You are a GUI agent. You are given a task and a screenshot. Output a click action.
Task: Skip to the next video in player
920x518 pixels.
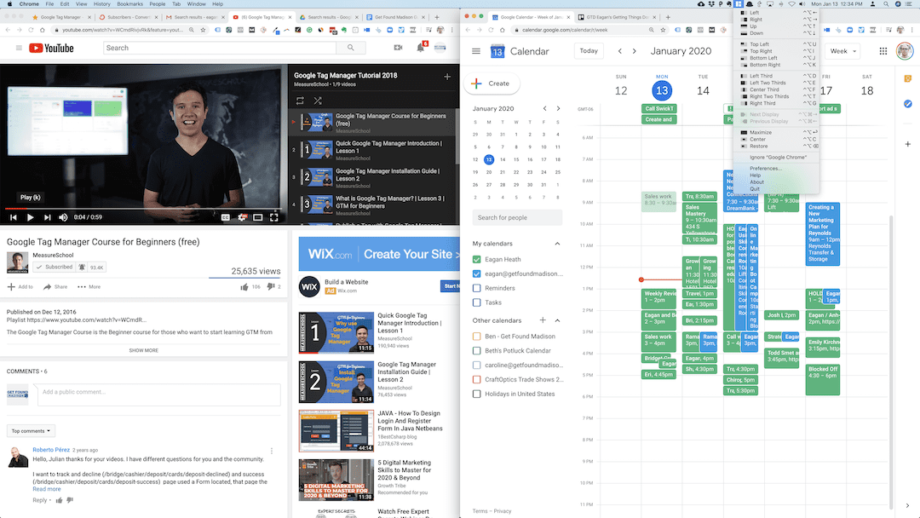(x=47, y=217)
